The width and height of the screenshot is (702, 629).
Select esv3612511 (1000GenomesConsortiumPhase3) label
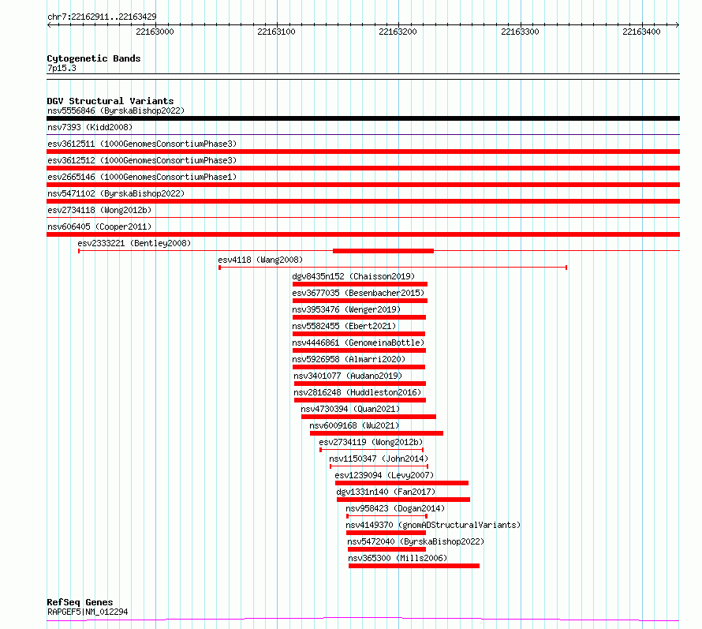(x=142, y=144)
